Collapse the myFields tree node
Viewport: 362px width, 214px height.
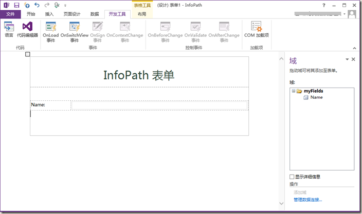[x=294, y=91]
